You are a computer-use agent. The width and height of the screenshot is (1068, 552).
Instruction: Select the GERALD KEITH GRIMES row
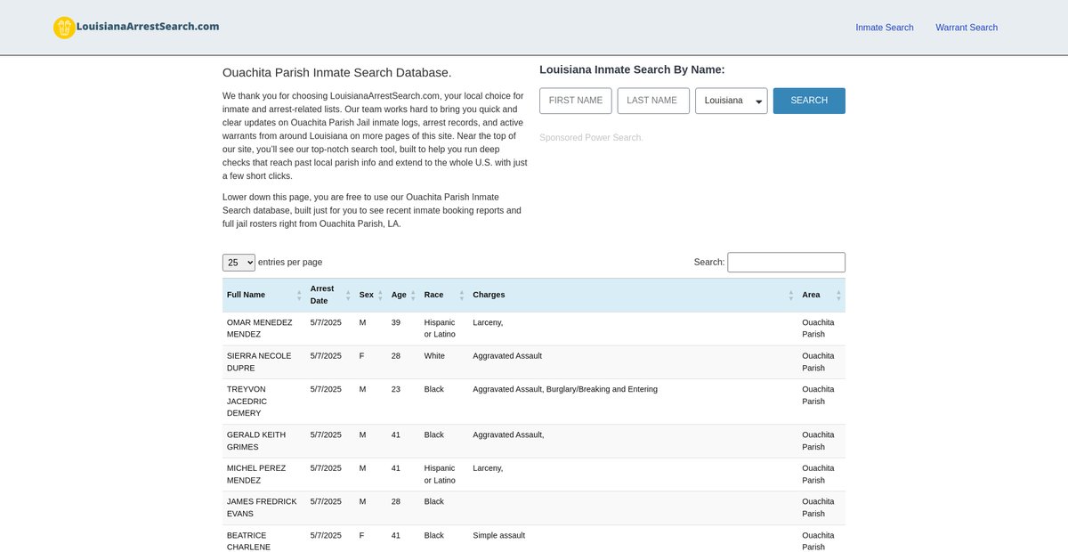(256, 441)
